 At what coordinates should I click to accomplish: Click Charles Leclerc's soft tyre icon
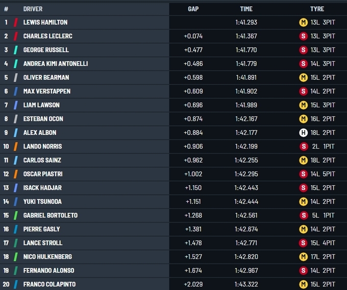303,36
